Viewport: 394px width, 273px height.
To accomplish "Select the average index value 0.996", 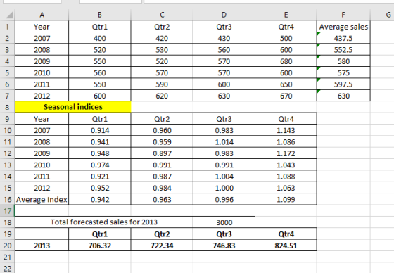I will tap(224, 200).
